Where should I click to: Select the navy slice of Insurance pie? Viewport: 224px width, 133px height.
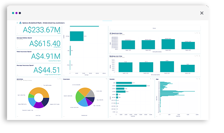point(91,99)
